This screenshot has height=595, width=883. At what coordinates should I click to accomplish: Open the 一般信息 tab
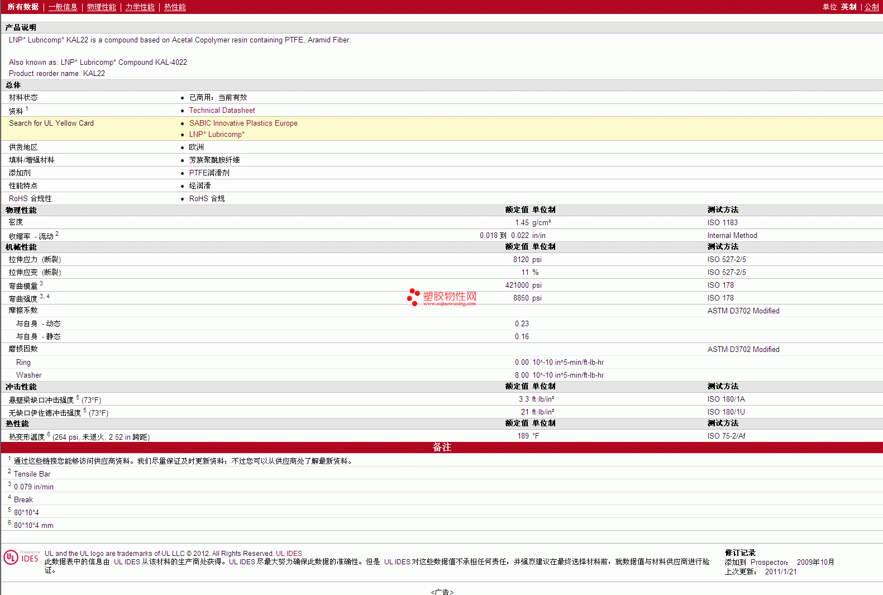[63, 7]
